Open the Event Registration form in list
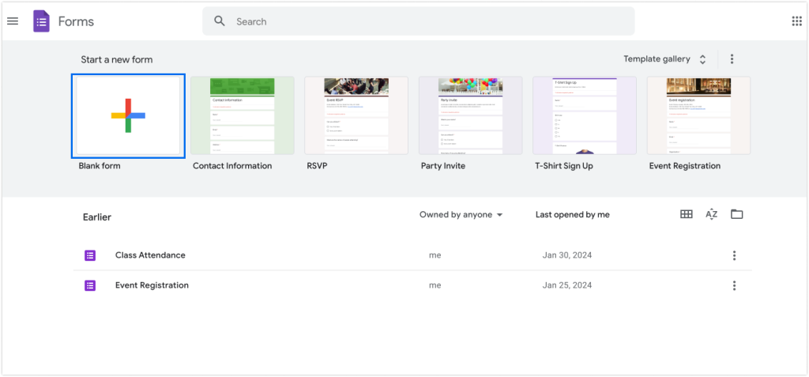 (x=412, y=285)
